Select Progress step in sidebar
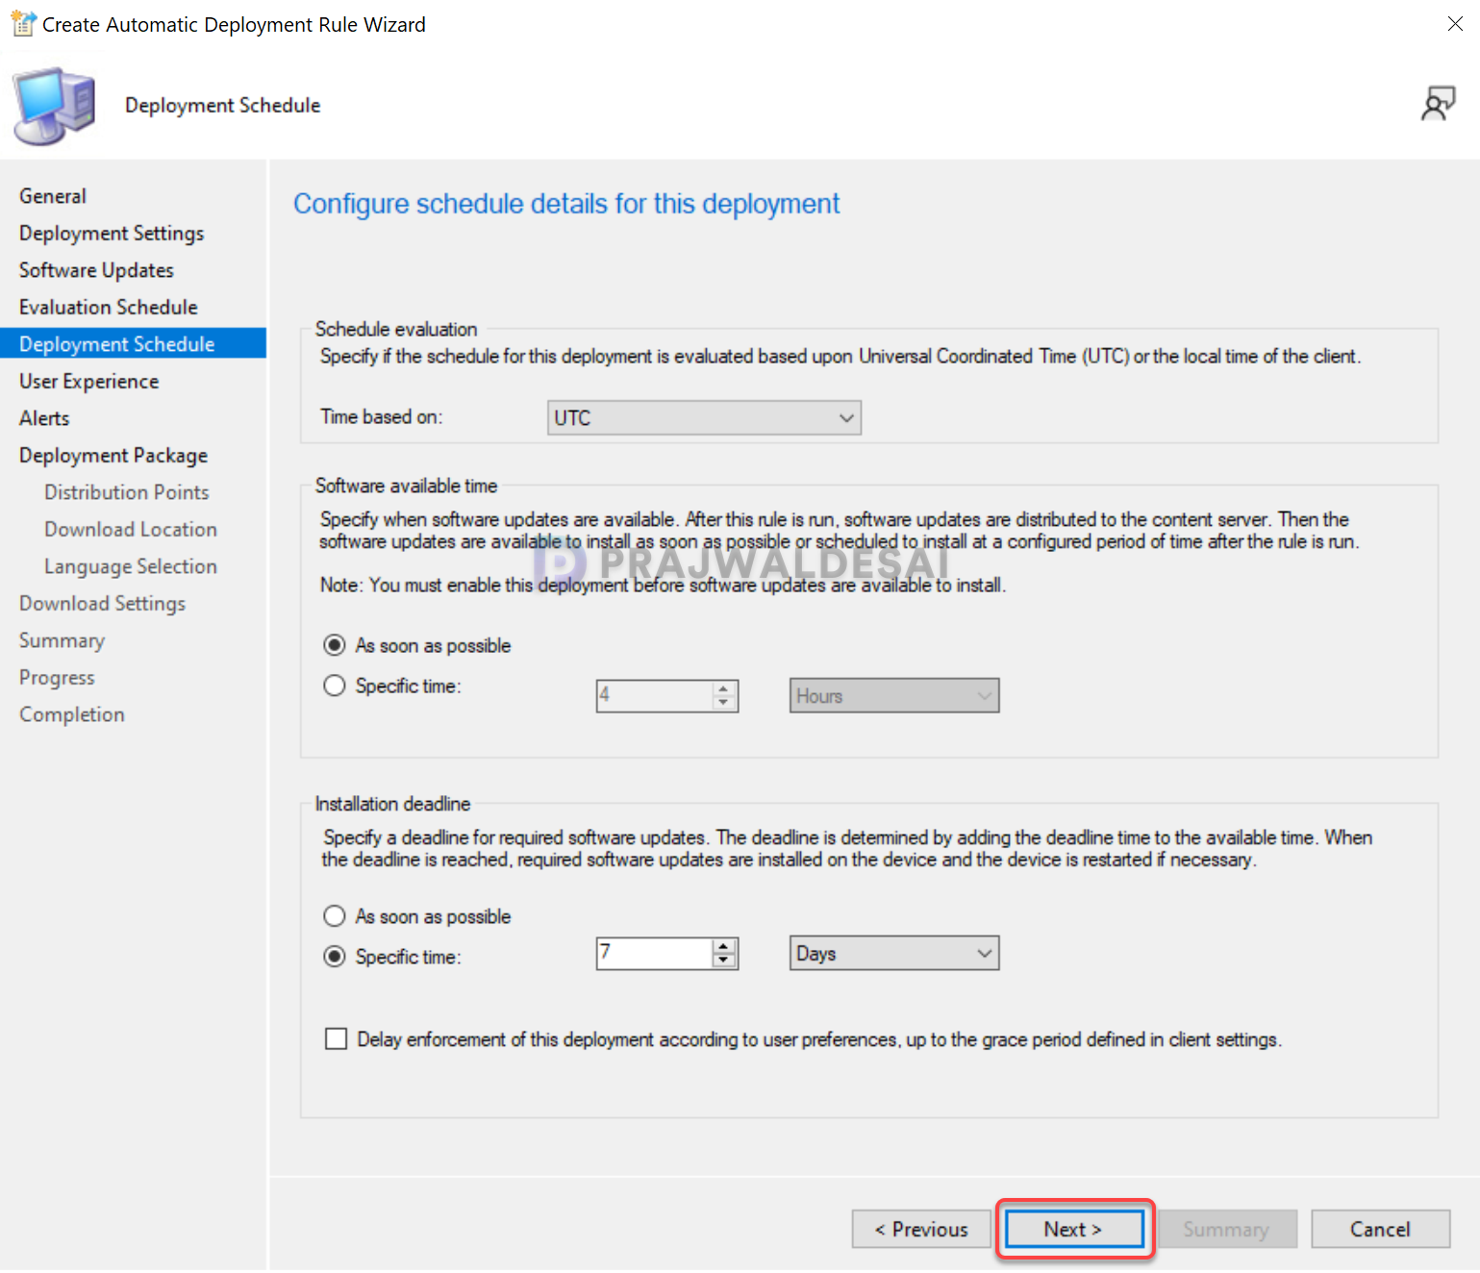Image resolution: width=1480 pixels, height=1273 pixels. (57, 678)
